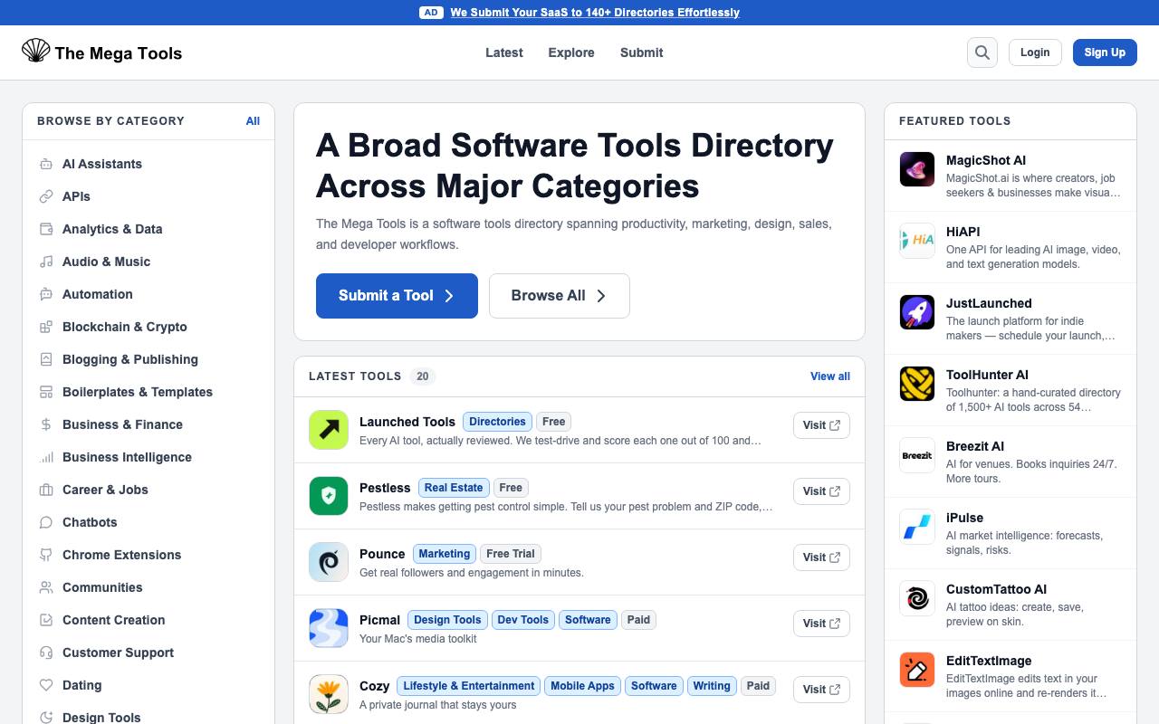Open the Boilerplates & Templates category

pyautogui.click(x=148, y=392)
